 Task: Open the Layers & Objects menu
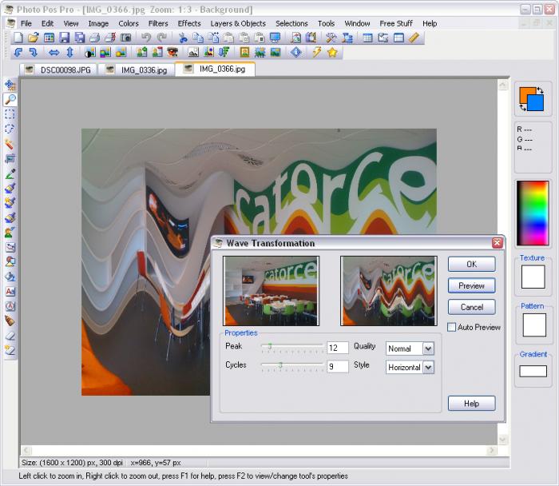pos(238,23)
